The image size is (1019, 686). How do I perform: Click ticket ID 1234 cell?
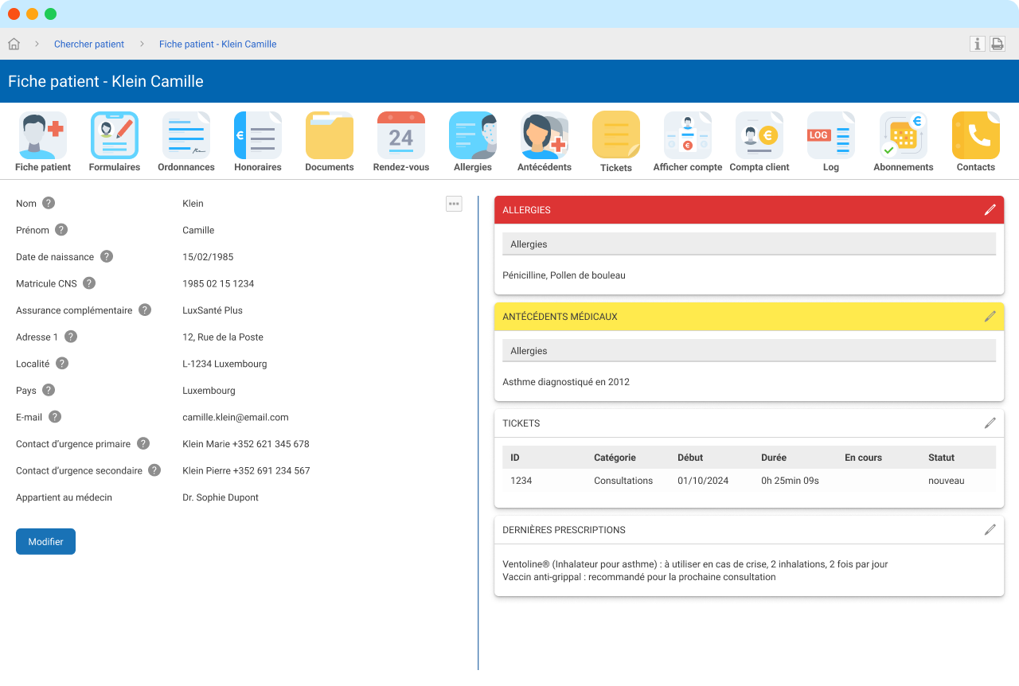coord(521,481)
